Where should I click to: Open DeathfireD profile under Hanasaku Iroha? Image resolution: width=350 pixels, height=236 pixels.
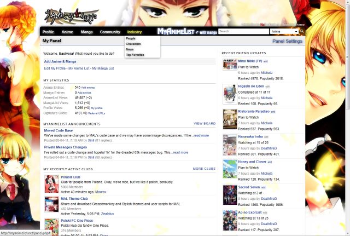point(269,148)
